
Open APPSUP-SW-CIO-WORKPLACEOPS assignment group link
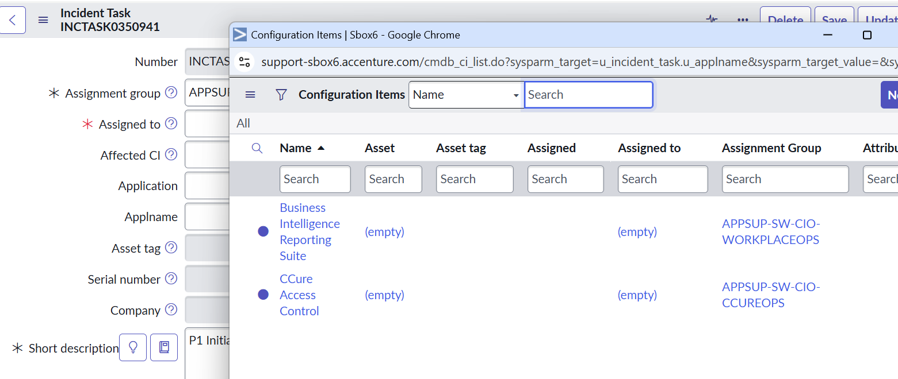[x=771, y=231]
